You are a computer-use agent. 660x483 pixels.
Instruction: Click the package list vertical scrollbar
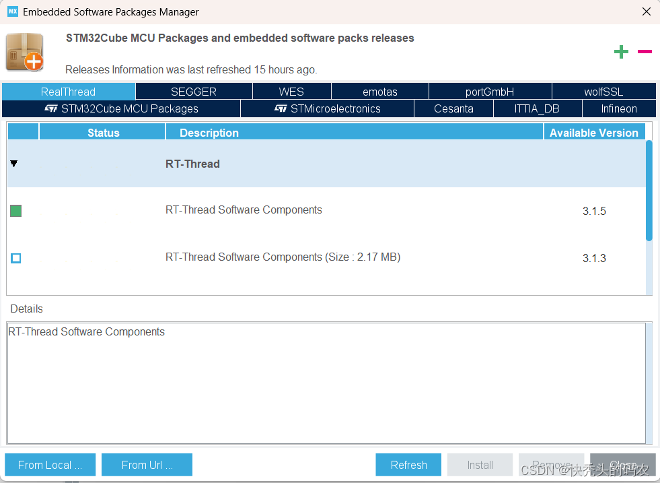(x=649, y=191)
